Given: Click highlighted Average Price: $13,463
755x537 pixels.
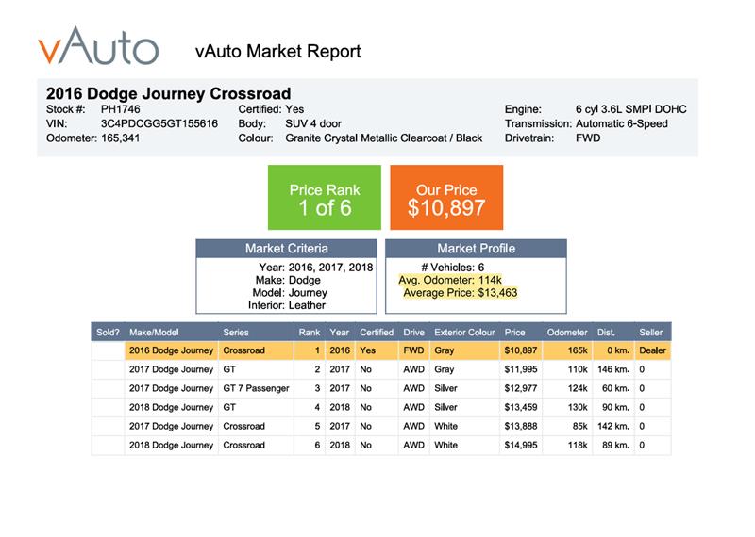Looking at the screenshot, I should coord(461,293).
